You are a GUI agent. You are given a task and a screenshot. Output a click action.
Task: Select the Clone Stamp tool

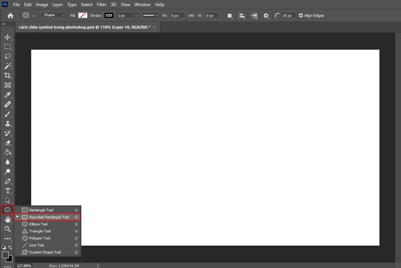coord(8,123)
